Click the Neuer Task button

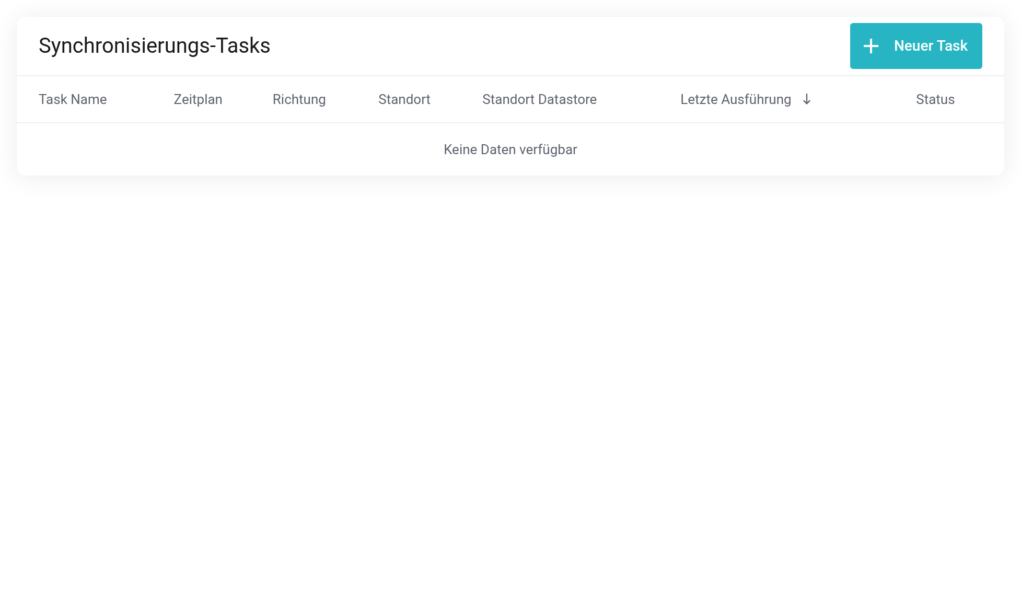coord(915,46)
